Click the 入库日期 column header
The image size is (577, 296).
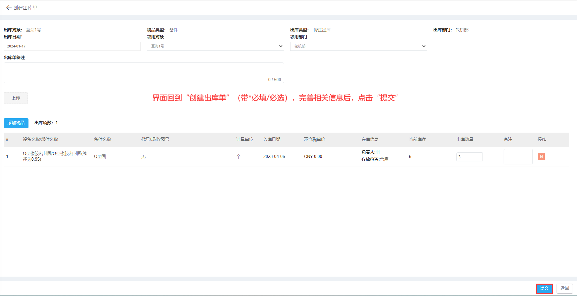(x=272, y=140)
